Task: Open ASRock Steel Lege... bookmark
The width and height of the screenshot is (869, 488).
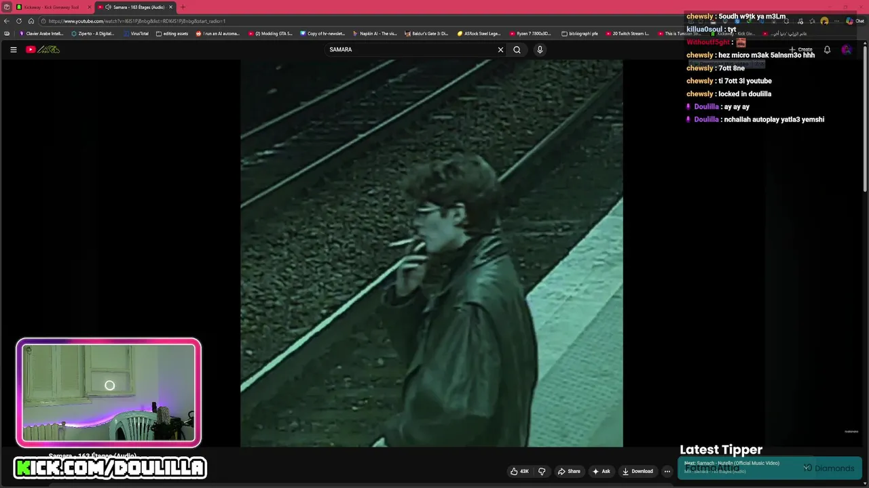Action: 479,33
